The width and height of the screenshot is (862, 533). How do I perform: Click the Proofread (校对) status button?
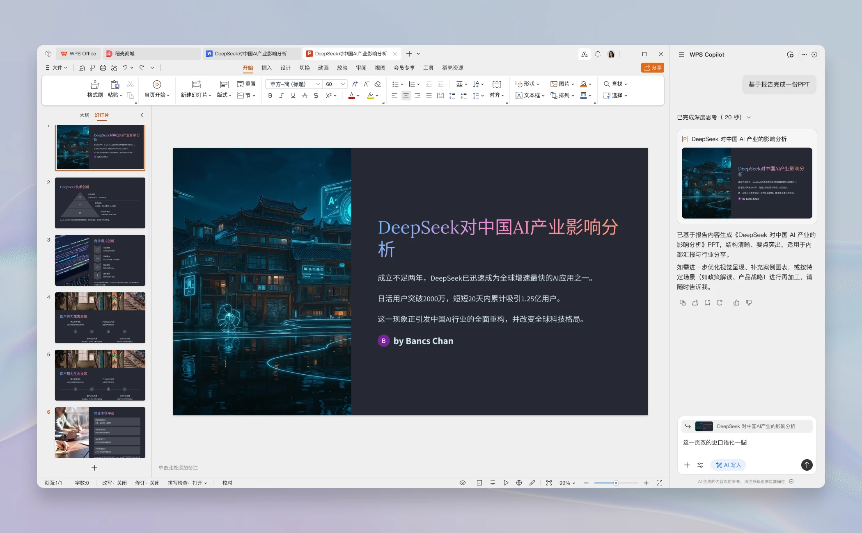click(x=227, y=483)
